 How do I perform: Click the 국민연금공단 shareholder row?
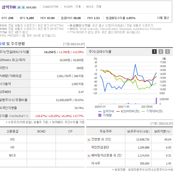[129, 147]
